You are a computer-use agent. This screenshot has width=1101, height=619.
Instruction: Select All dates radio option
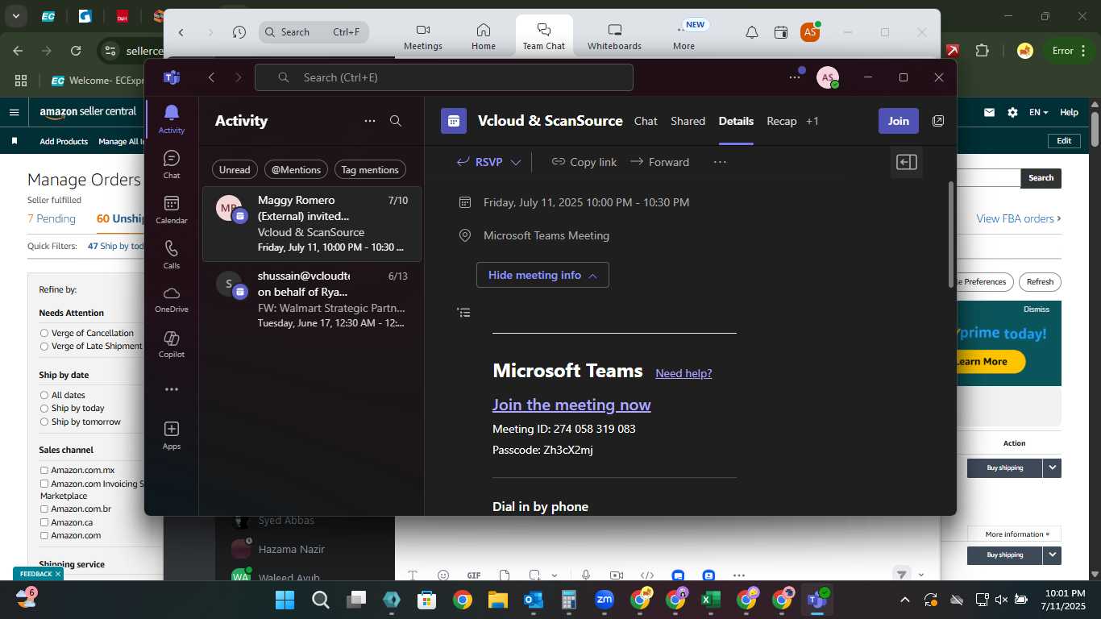[x=44, y=395]
